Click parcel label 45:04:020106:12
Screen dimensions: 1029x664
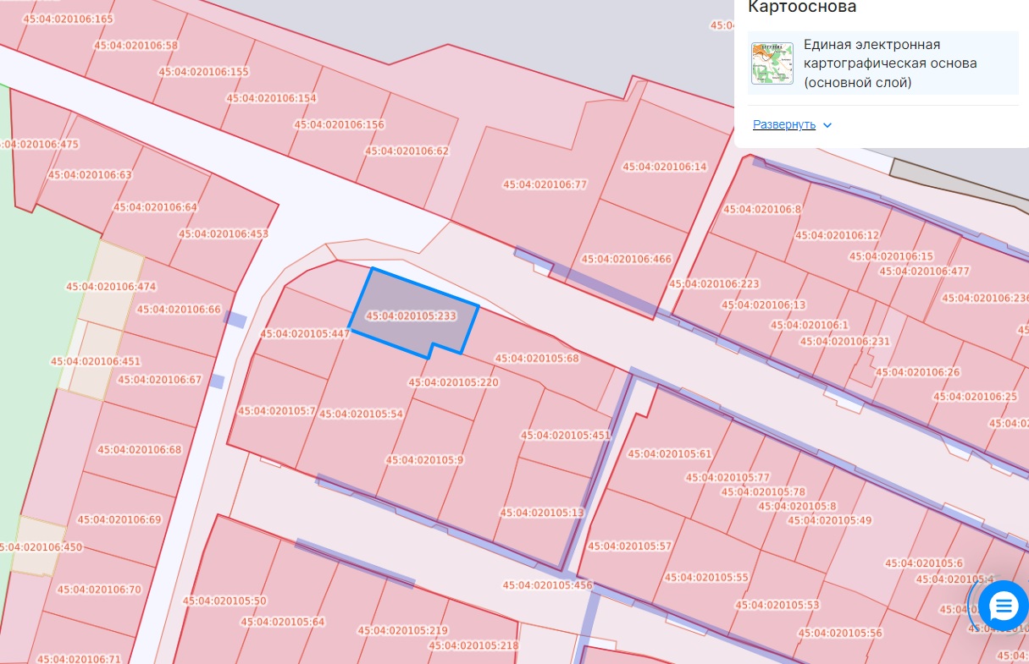point(837,235)
